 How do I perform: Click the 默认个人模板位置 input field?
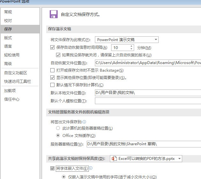pos(148,101)
